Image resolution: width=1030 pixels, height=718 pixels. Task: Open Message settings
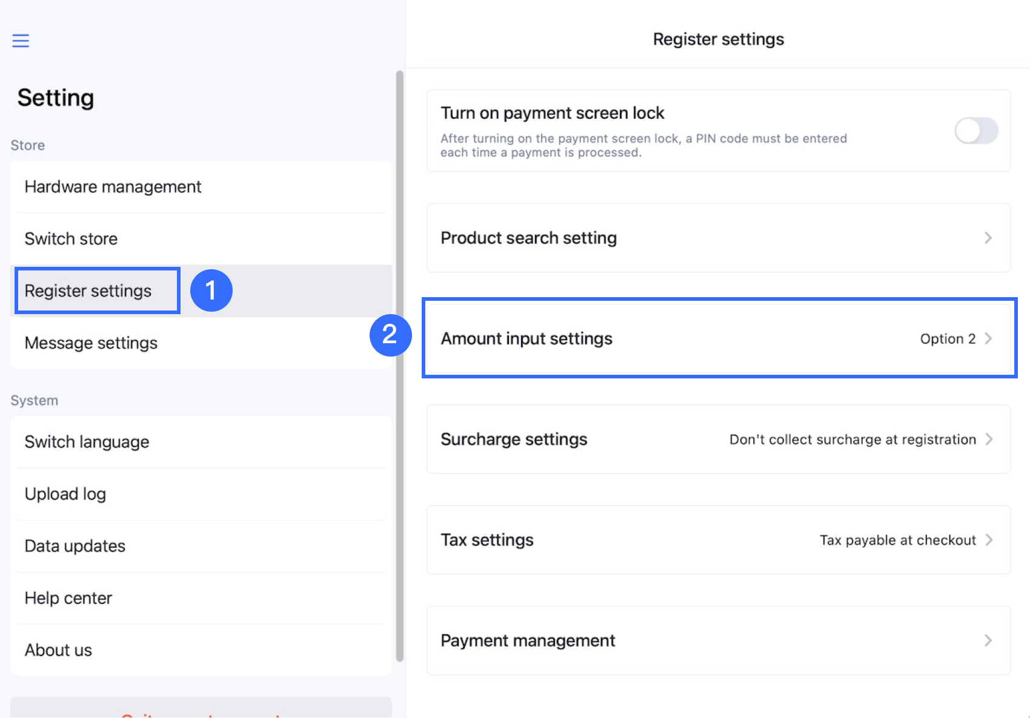(91, 343)
